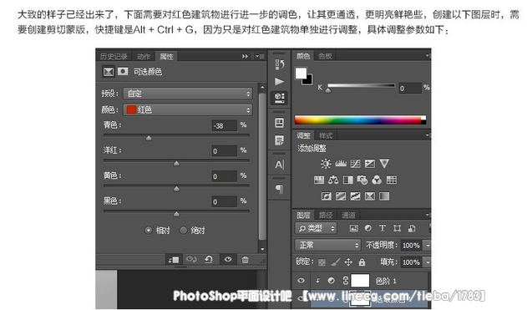Open the 不透明度 slider arrow
527x310 pixels.
click(x=427, y=246)
